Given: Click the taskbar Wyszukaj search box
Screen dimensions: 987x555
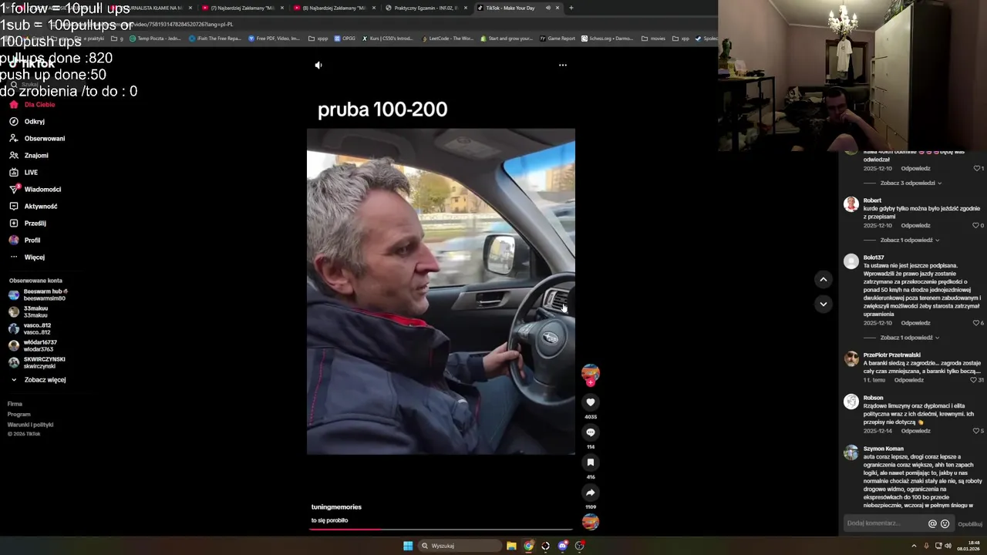Looking at the screenshot, I should click(x=460, y=546).
